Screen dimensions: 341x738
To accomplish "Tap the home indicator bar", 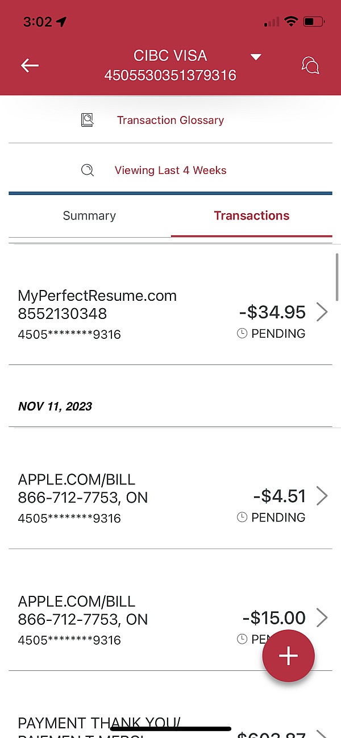I will (x=170, y=728).
